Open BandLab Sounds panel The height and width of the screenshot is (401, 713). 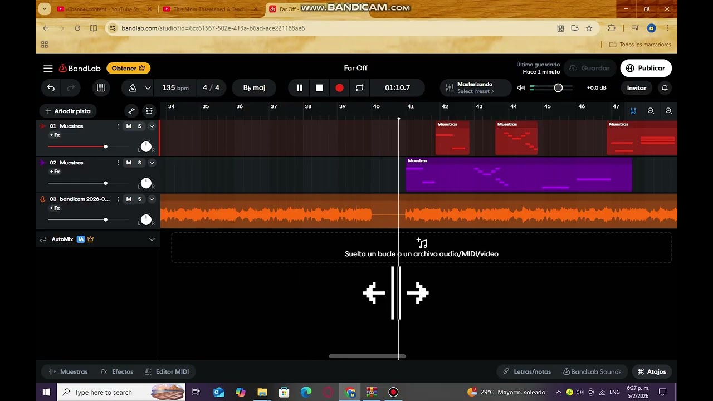pyautogui.click(x=593, y=371)
